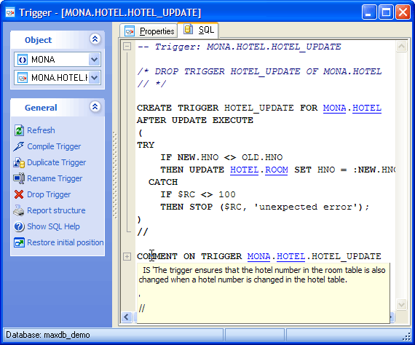
Task: Collapse the CREATE TRIGGER code block
Action: pyautogui.click(x=127, y=47)
